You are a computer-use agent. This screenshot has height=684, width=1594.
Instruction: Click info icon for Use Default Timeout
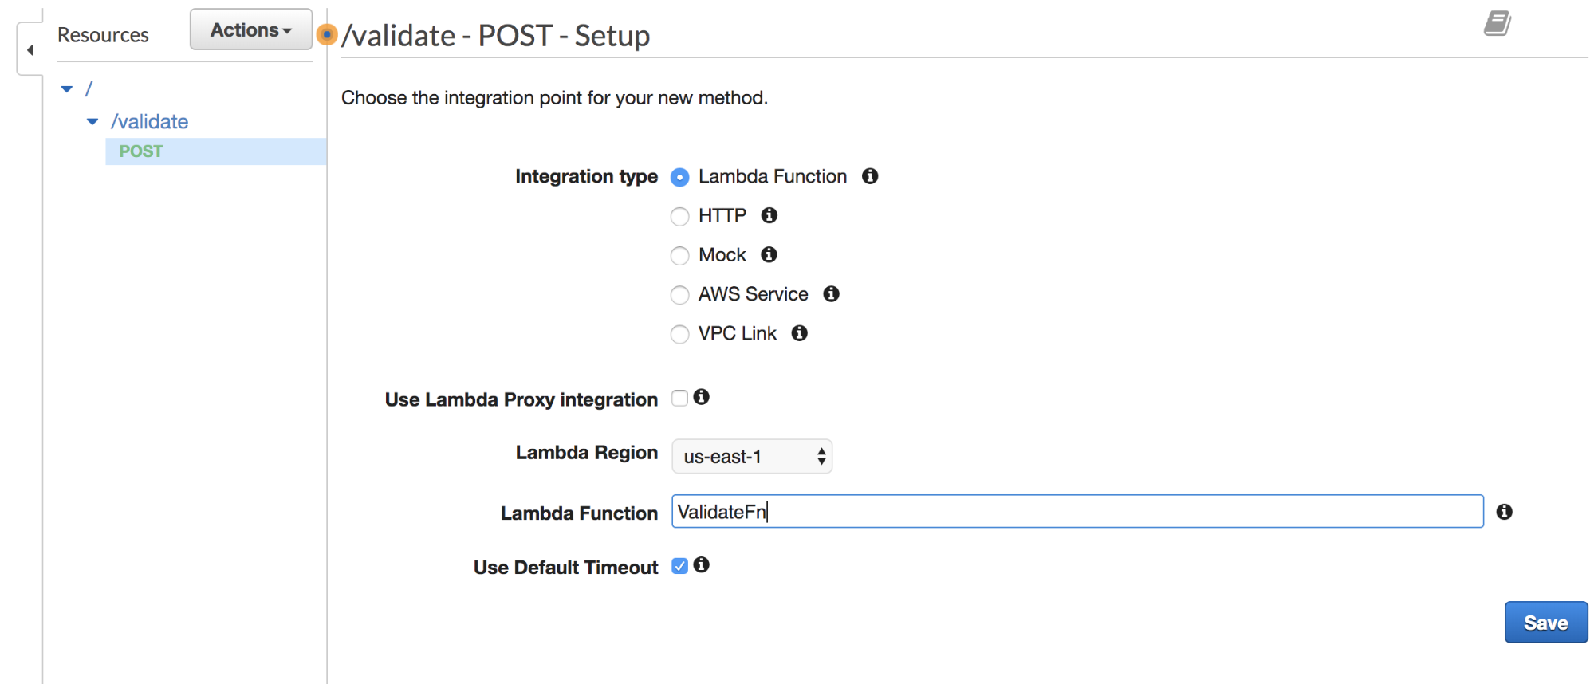702,565
